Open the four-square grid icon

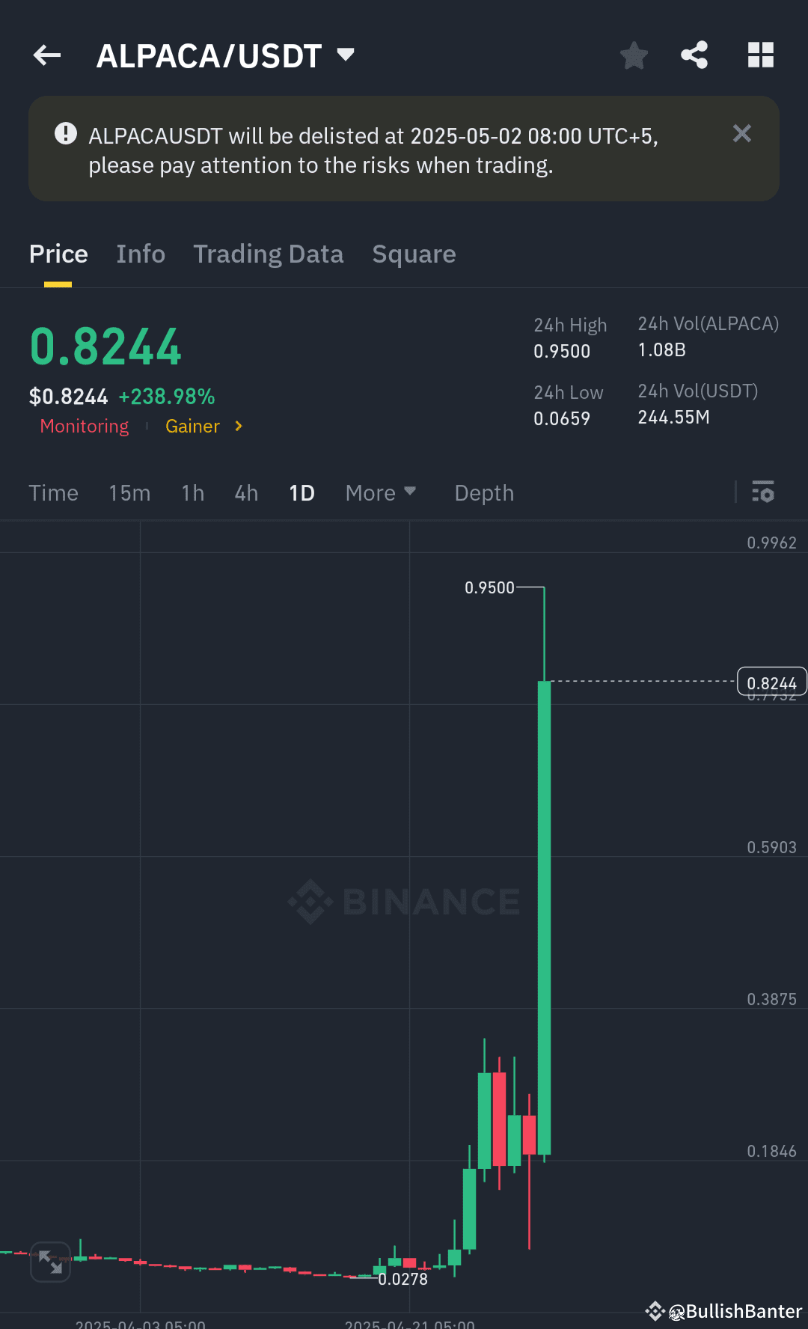761,55
